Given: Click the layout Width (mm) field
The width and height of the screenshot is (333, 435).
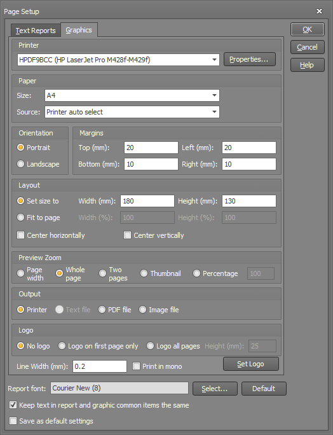Looking at the screenshot, I should pos(147,201).
